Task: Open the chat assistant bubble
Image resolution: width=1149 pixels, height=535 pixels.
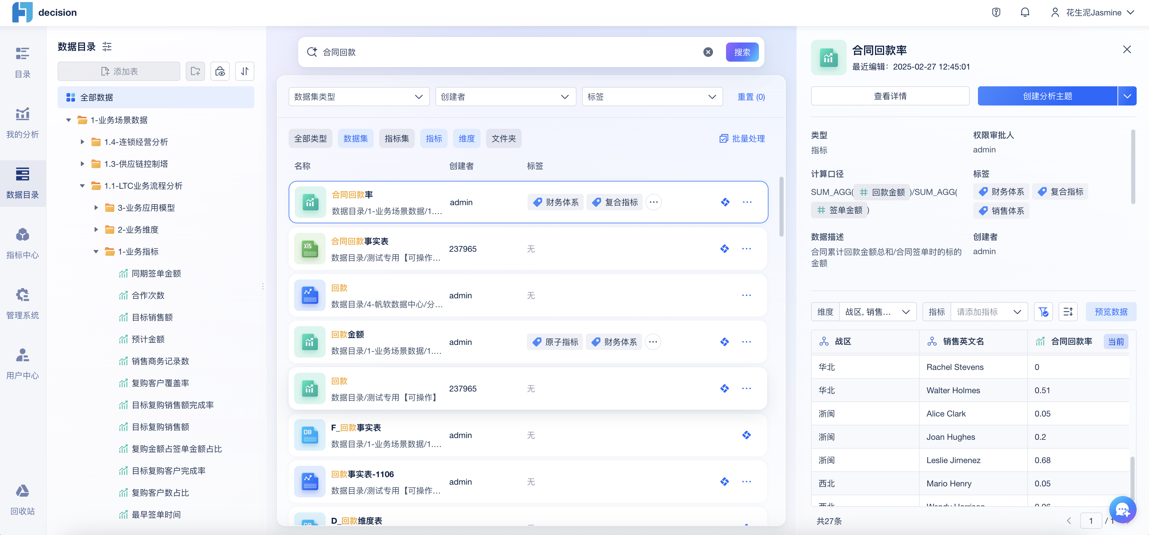Action: tap(1122, 509)
